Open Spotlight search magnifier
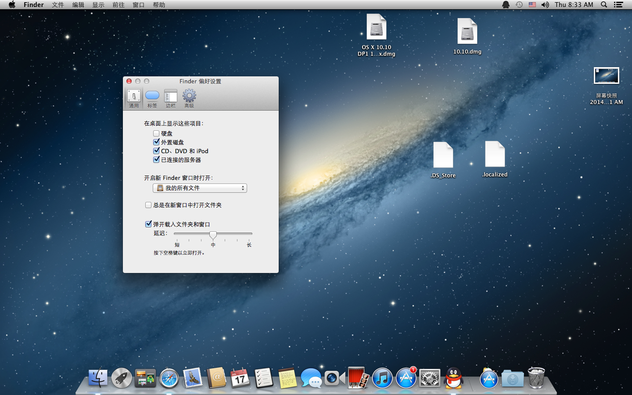 tap(604, 5)
